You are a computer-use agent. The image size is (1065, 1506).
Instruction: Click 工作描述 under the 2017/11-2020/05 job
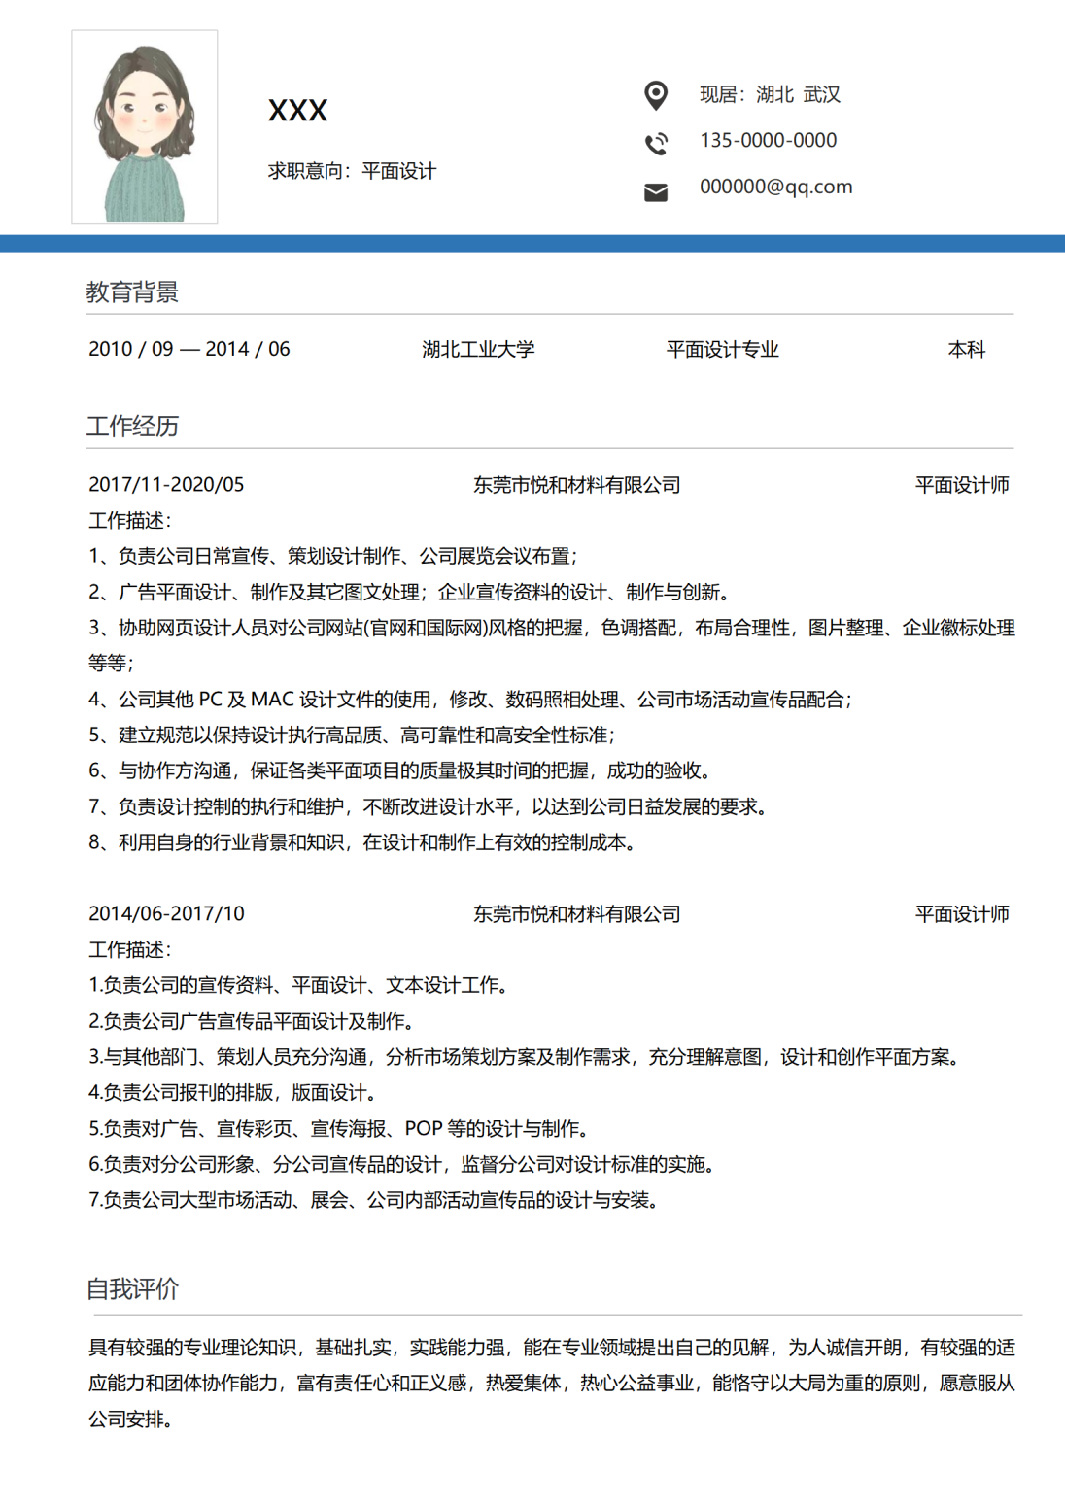(130, 520)
